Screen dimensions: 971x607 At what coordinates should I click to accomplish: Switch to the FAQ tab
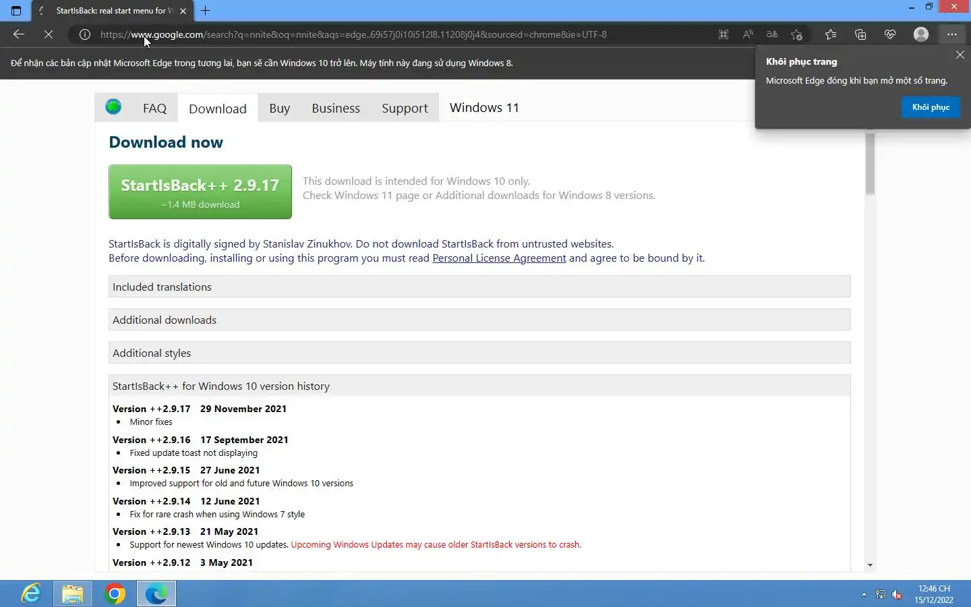tap(154, 108)
